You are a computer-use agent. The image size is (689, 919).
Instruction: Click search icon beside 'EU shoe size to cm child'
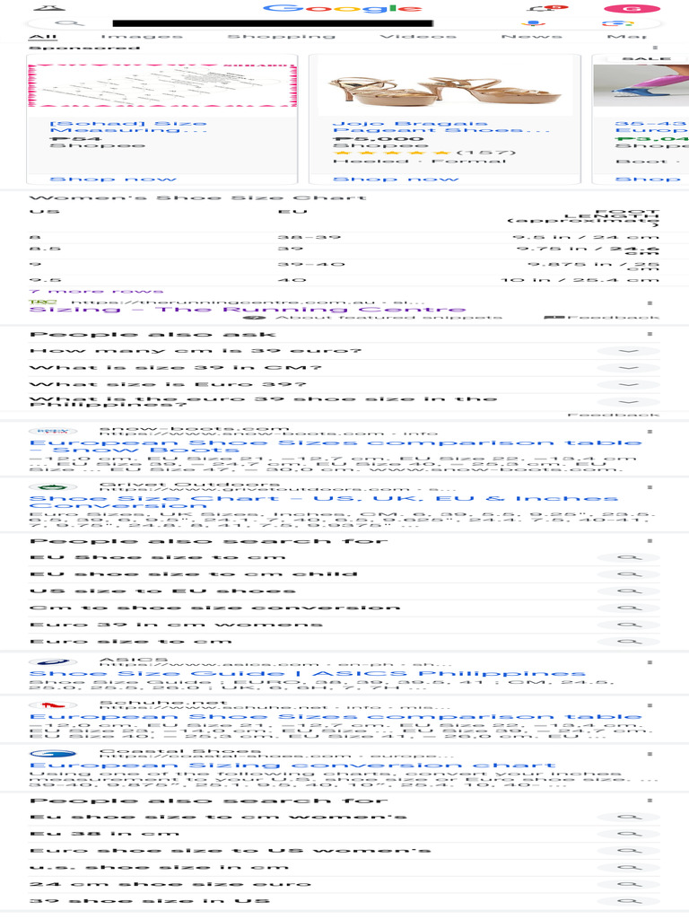coord(629,574)
